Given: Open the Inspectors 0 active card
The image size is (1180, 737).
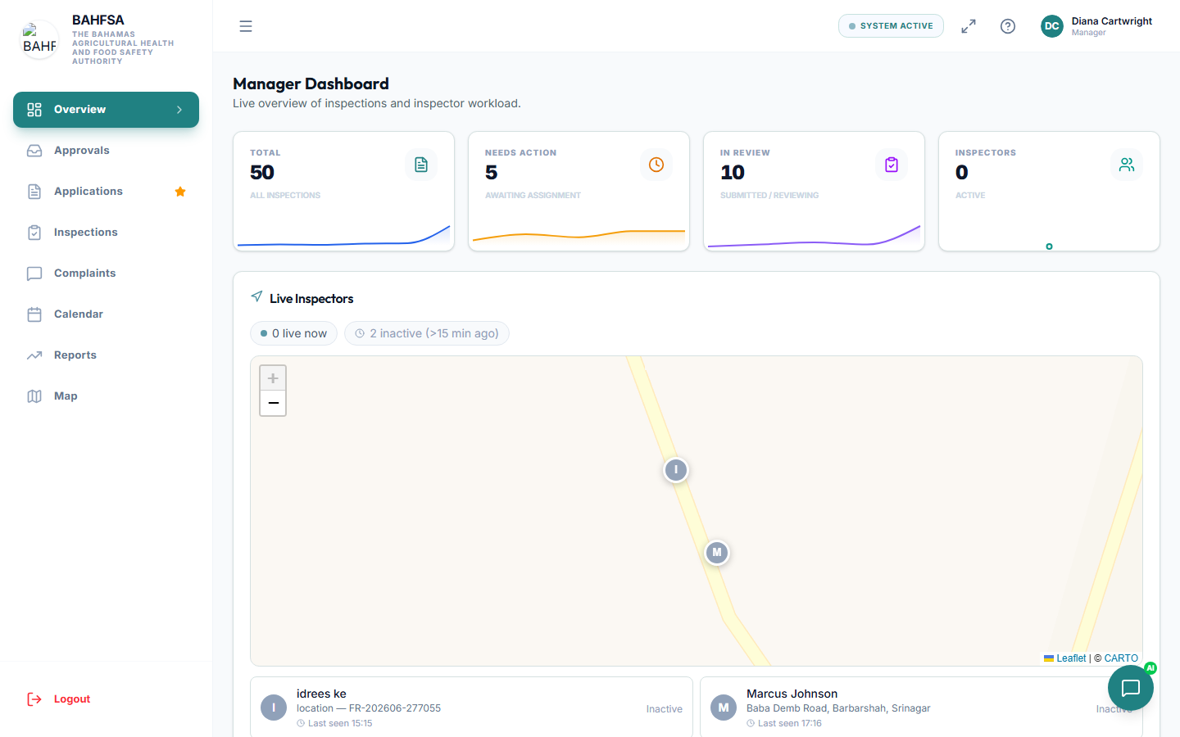Looking at the screenshot, I should pyautogui.click(x=1050, y=192).
